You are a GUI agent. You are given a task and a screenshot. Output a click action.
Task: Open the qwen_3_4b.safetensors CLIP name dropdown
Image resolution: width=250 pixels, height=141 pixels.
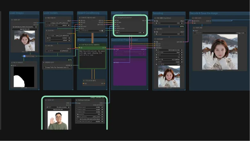[x=58, y=36]
